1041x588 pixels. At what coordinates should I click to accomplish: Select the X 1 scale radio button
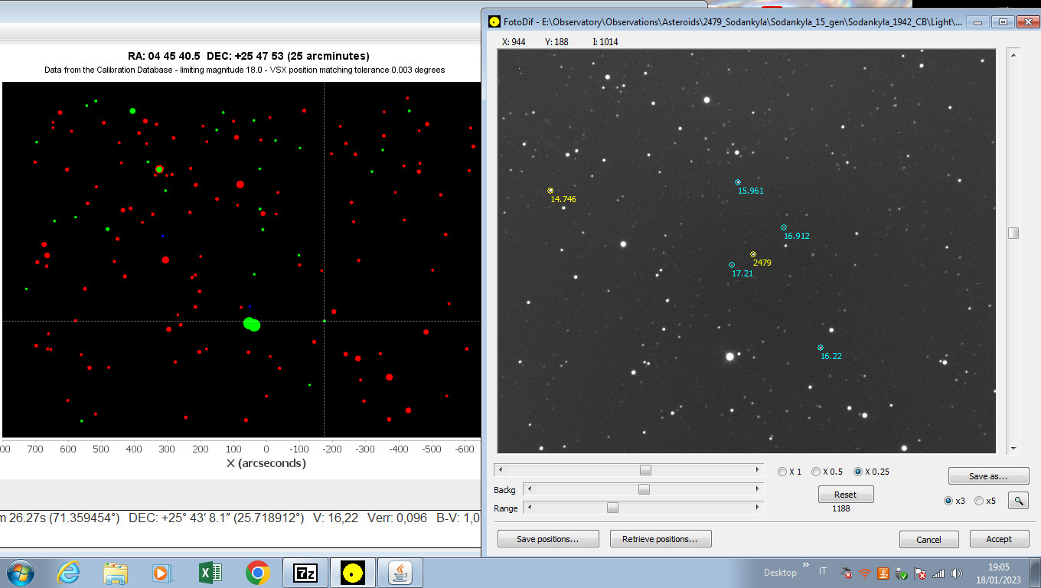click(x=782, y=472)
